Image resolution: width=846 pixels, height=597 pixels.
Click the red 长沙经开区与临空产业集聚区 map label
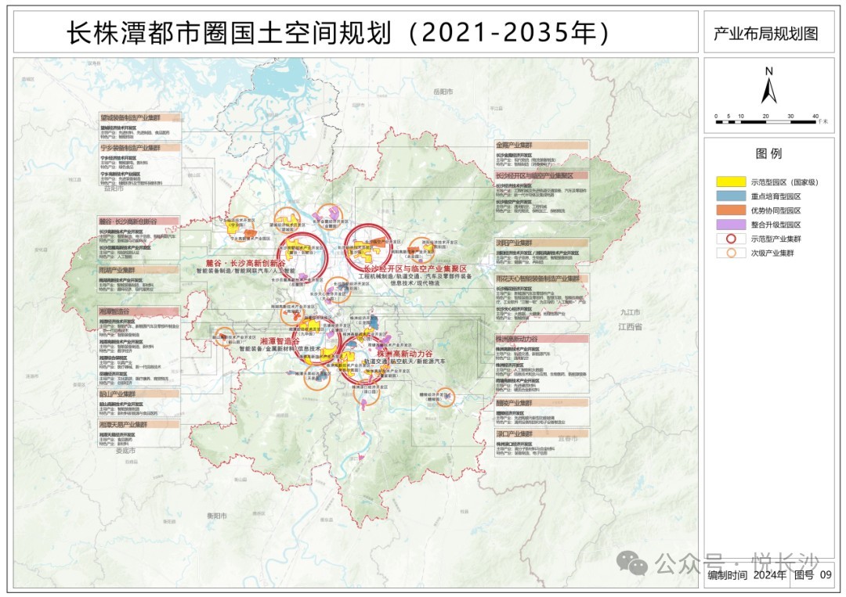click(415, 268)
